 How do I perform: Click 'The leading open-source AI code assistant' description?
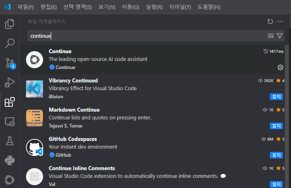click(98, 59)
